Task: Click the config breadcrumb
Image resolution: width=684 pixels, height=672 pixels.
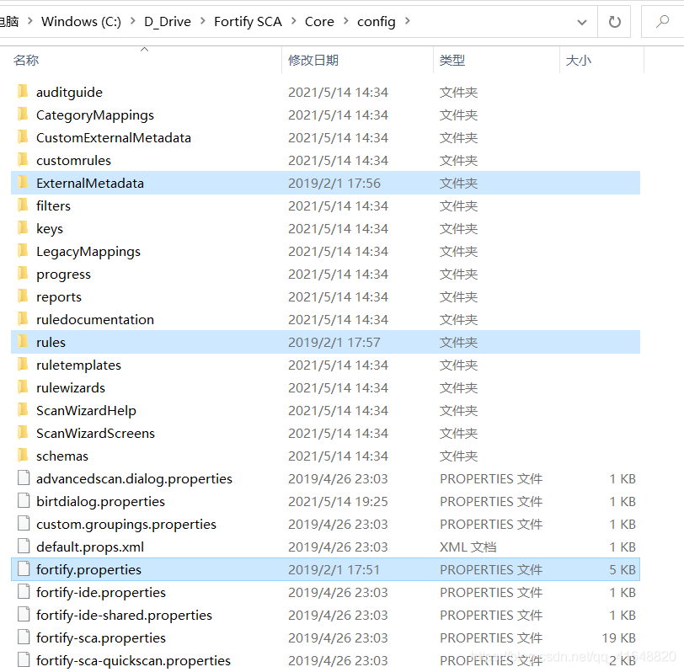Action: pyautogui.click(x=376, y=21)
